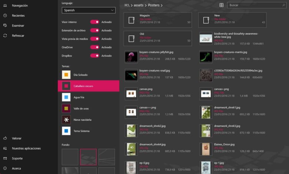The width and height of the screenshot is (289, 174).
Task: Toggle Extensión de archivo switch
Action: click(95, 30)
